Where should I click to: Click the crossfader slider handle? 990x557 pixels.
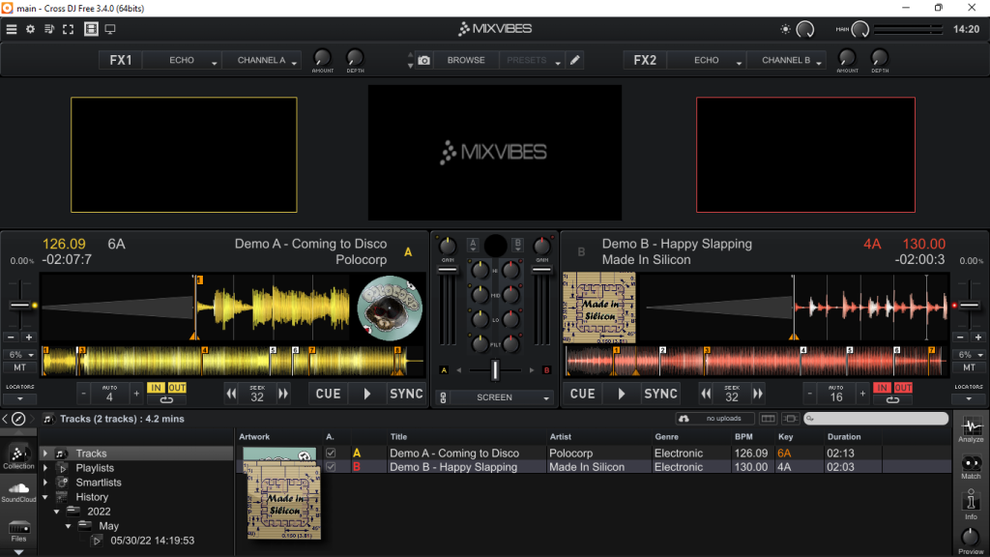pyautogui.click(x=495, y=370)
